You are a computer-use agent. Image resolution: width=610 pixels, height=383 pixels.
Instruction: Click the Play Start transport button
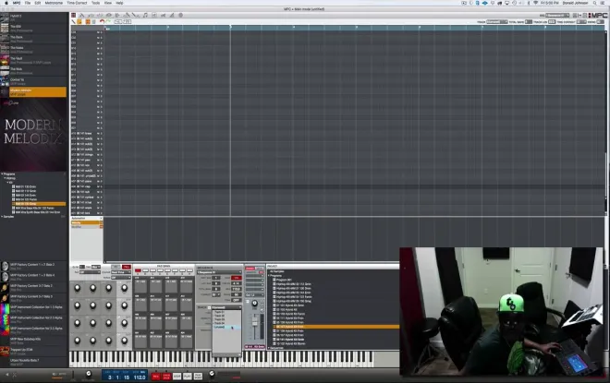coord(198,376)
